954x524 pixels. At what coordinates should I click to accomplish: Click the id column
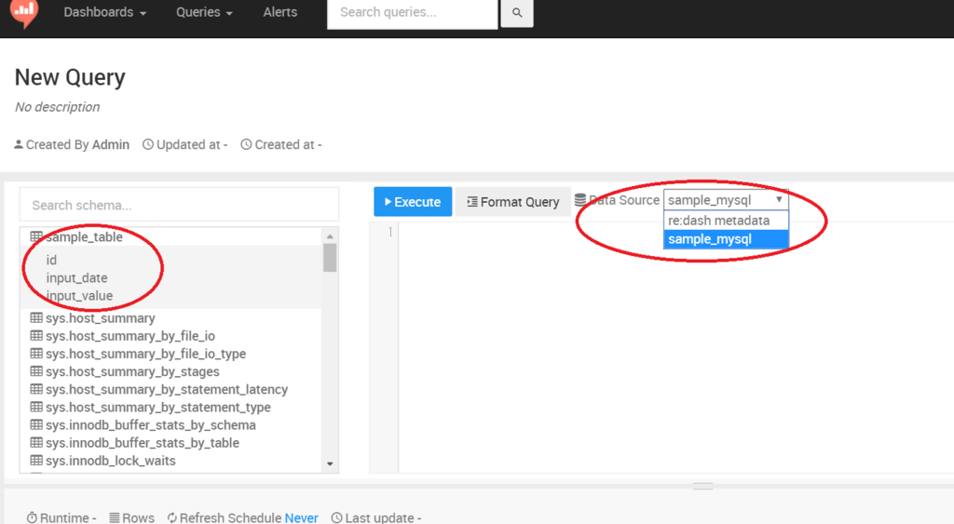coord(52,261)
